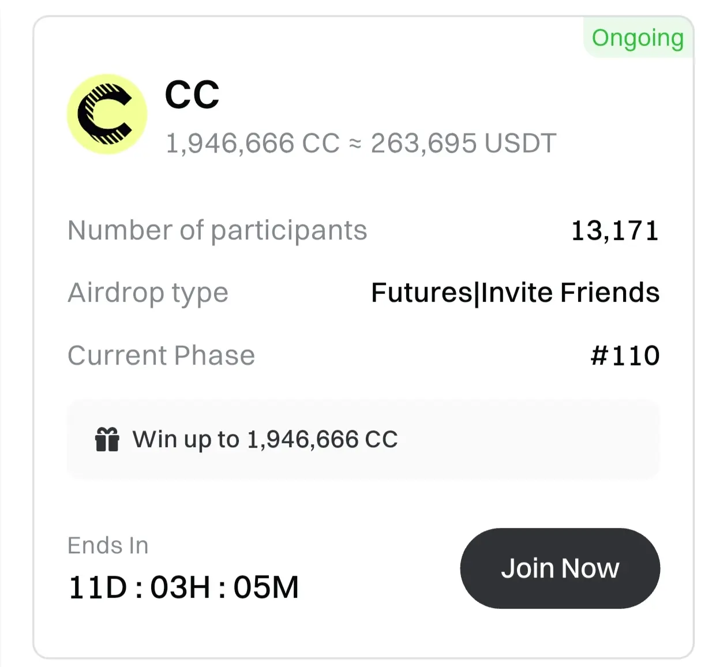The image size is (727, 667).
Task: Click the Ends In label
Action: pos(108,545)
